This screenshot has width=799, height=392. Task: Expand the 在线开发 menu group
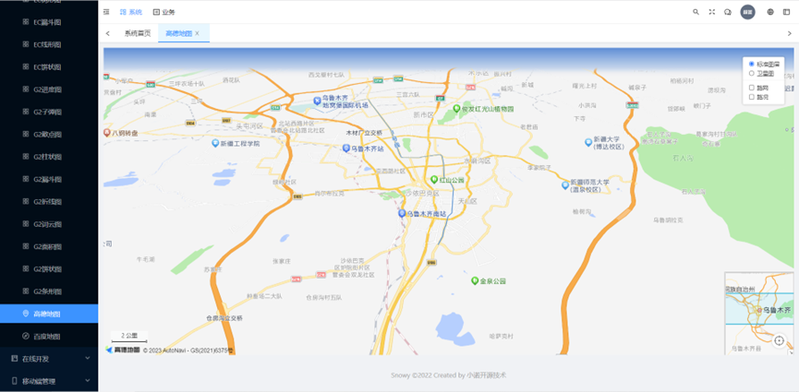49,359
